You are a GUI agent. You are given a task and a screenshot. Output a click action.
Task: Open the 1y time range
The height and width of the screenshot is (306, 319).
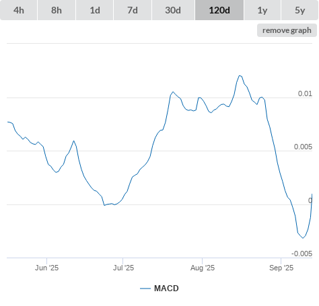coord(262,10)
